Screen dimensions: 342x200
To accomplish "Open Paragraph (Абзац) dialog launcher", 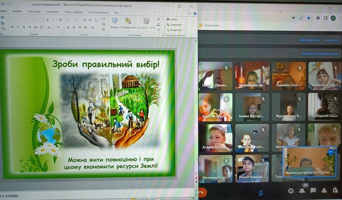I will 107,35.
